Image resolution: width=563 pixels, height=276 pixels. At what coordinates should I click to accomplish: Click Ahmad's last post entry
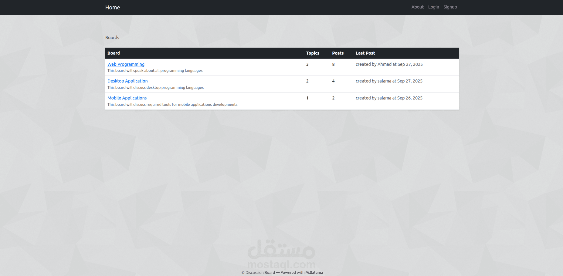tap(389, 64)
